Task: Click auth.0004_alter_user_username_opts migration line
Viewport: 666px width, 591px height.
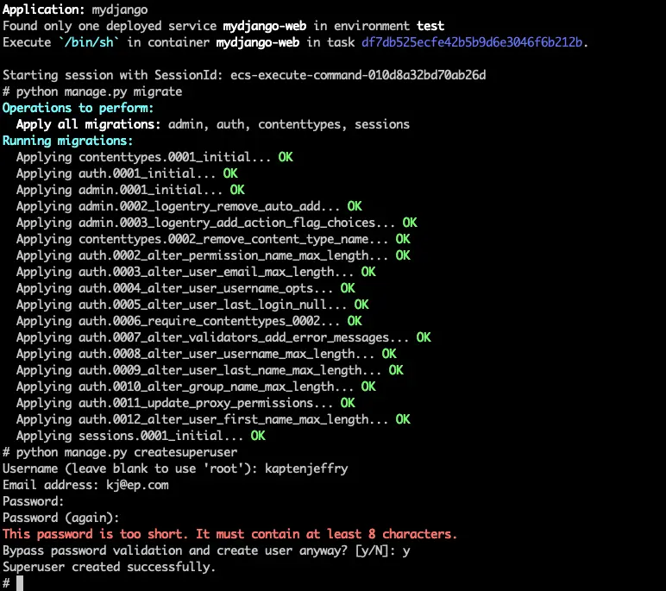Action: pos(185,288)
